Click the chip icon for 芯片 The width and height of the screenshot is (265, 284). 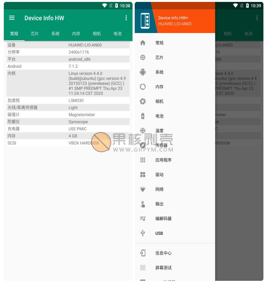pos(143,57)
